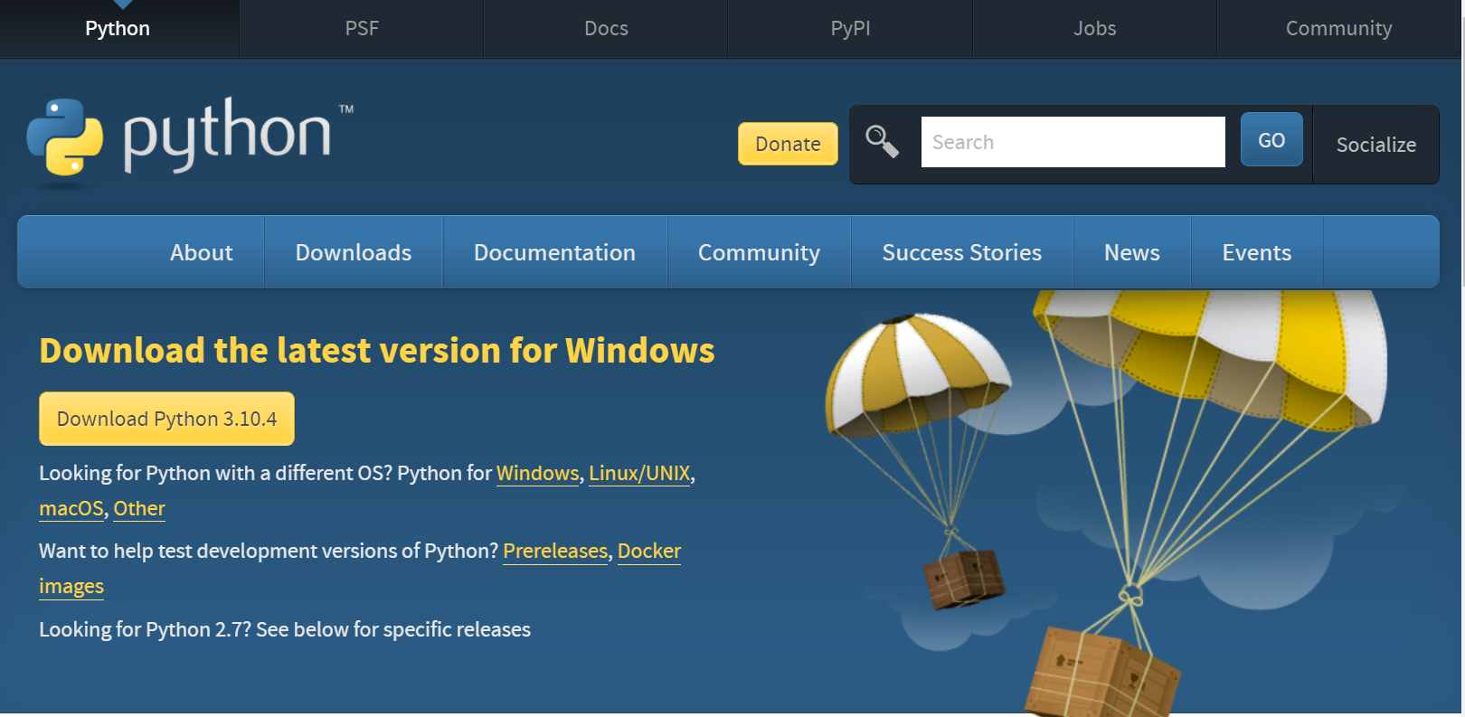Click 'Looking for Python 2.7?' text
This screenshot has height=717, width=1465.
145,629
